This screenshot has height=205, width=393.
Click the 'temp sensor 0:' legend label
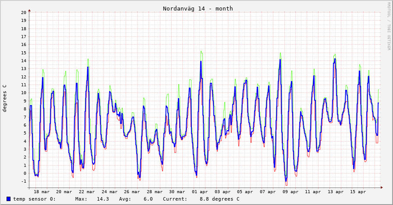(34, 199)
